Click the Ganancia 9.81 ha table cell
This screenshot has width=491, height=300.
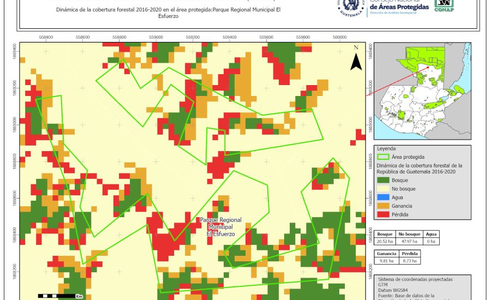pos(386,261)
